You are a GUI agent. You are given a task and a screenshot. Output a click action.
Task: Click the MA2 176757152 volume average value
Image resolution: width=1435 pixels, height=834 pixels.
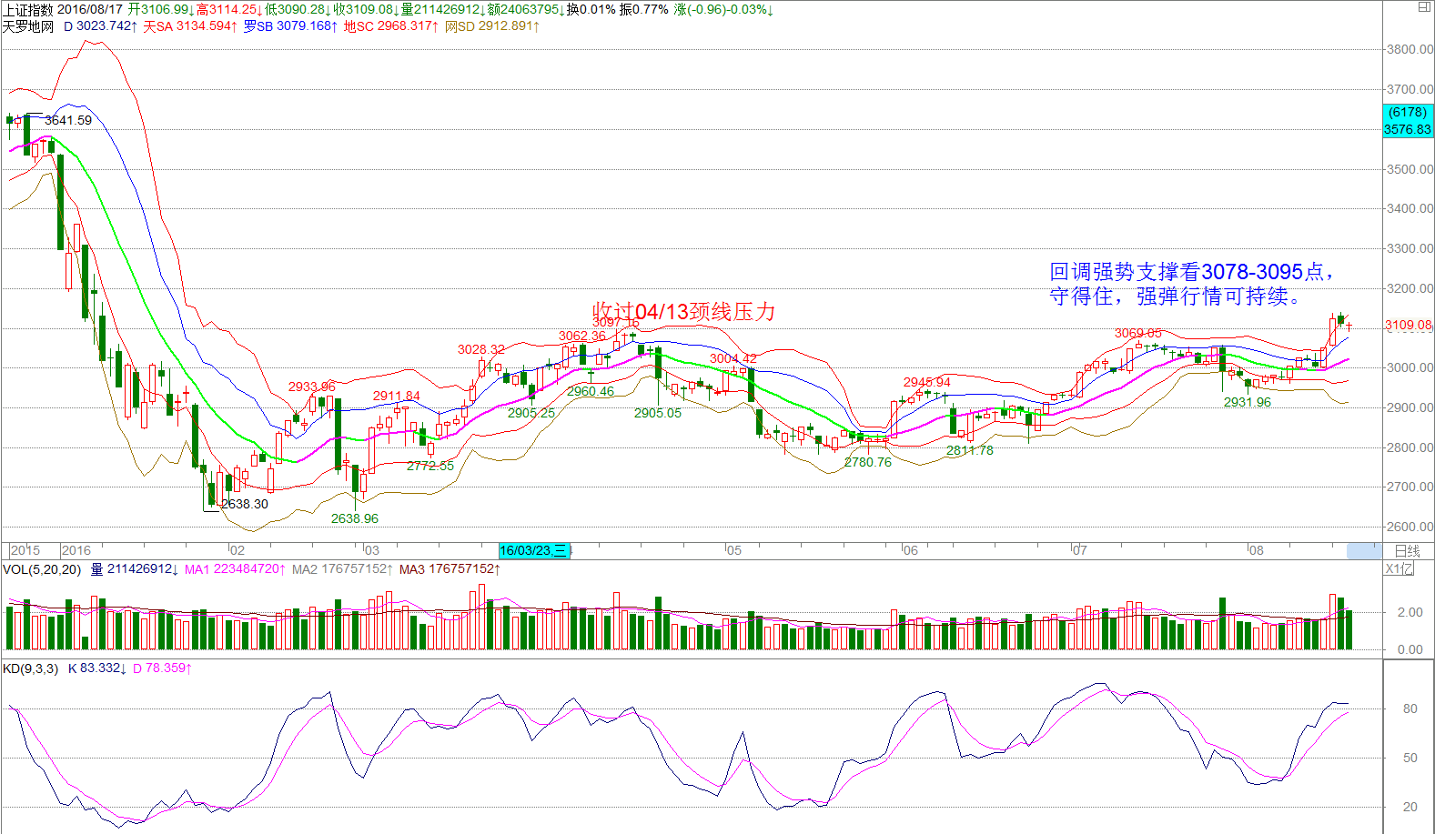343,569
